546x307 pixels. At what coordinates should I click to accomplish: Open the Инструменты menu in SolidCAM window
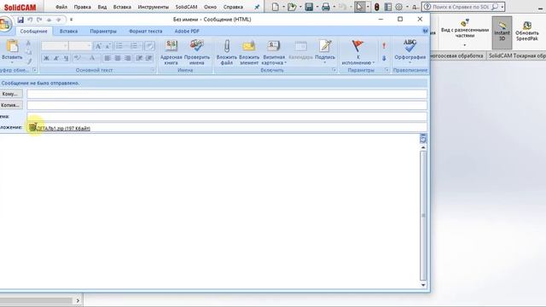[154, 7]
